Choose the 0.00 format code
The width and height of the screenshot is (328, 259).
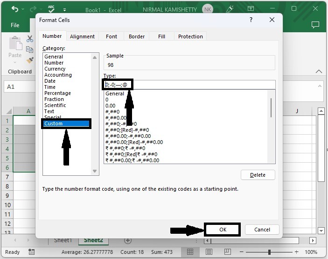click(110, 106)
